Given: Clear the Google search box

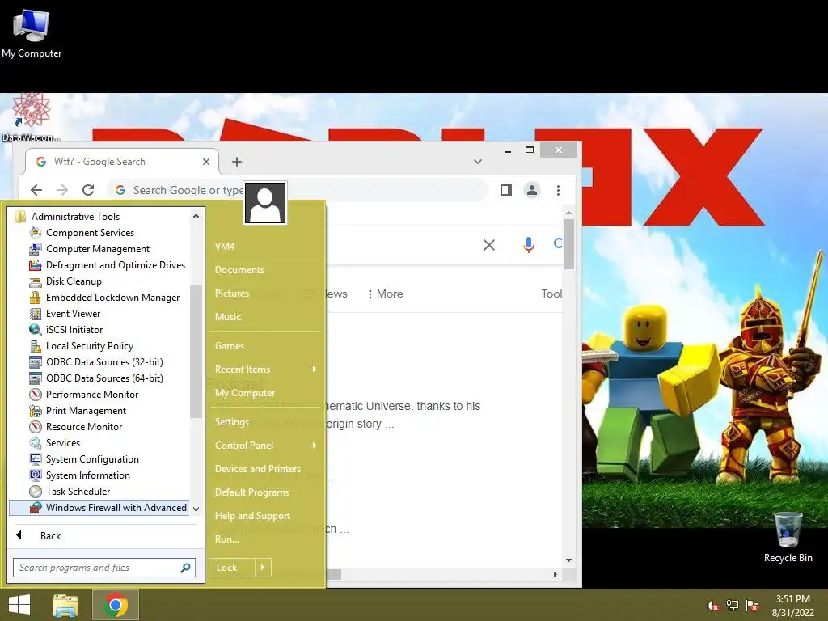Looking at the screenshot, I should (489, 245).
